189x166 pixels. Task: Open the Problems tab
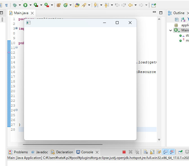[x=18, y=152]
